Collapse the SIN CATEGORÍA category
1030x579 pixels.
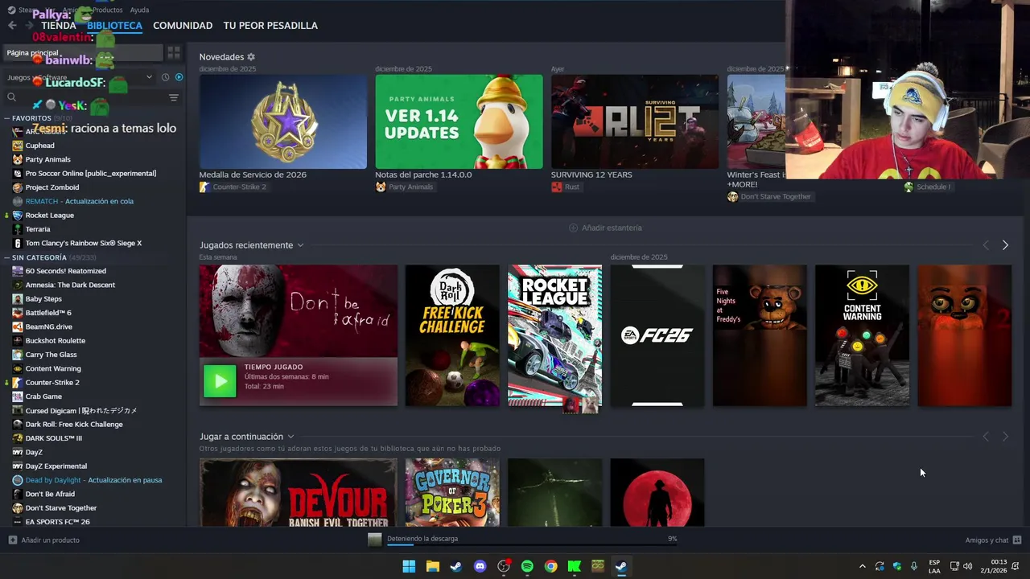6,258
